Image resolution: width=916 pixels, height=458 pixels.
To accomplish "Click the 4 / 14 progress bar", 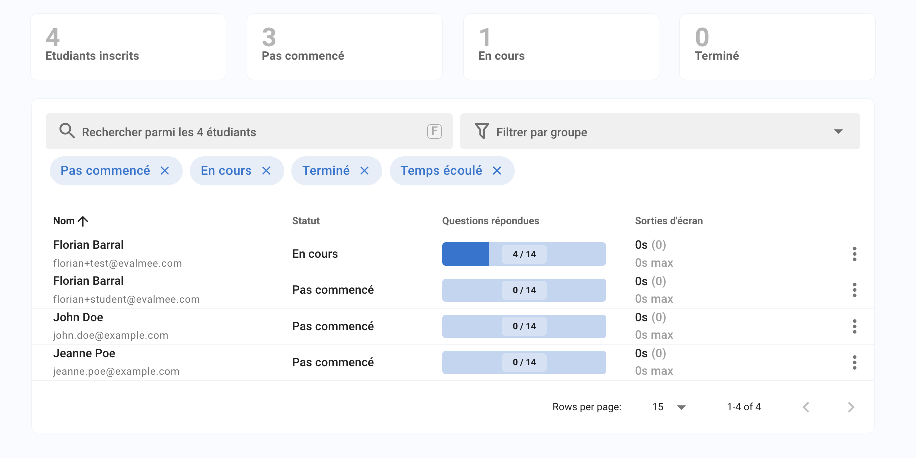I will (524, 254).
